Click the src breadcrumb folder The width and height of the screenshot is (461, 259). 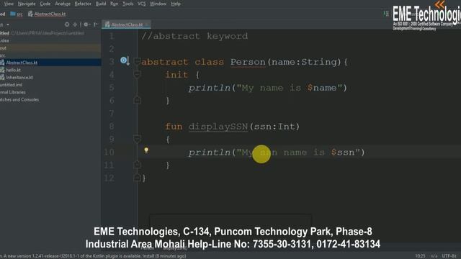pyautogui.click(x=17, y=14)
